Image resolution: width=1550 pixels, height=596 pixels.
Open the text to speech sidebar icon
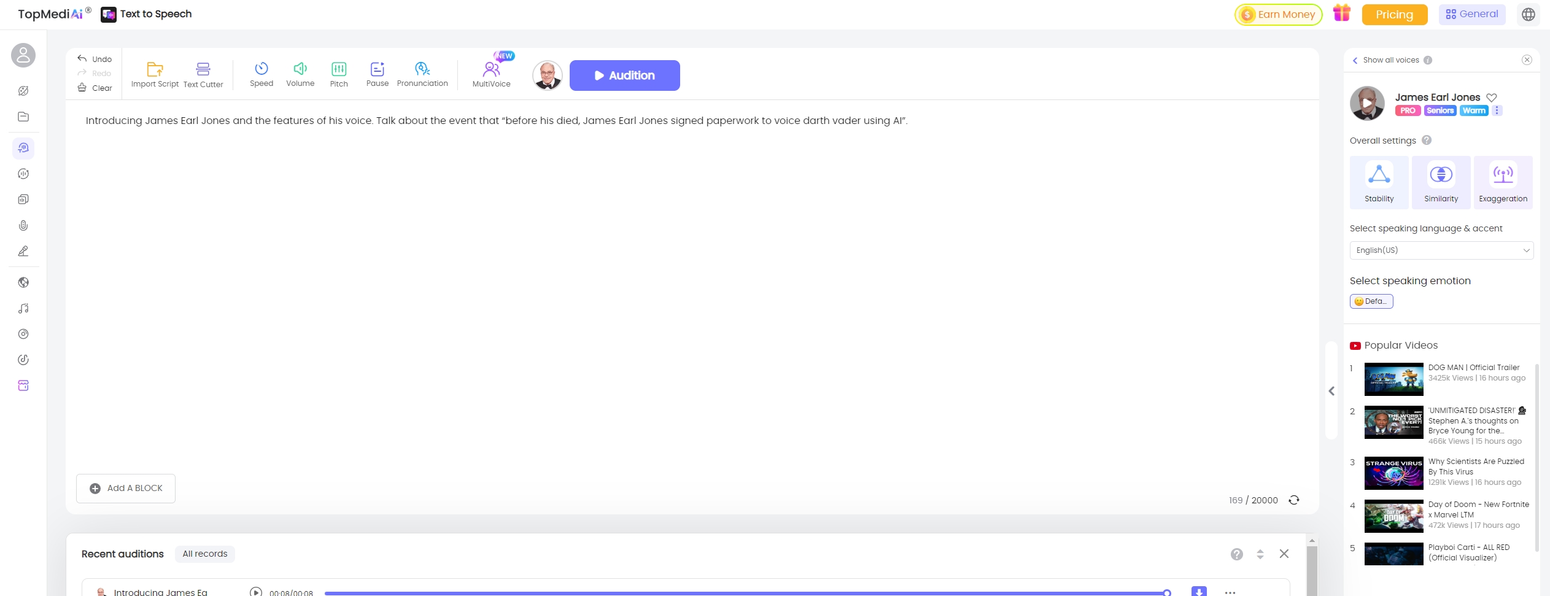[x=23, y=148]
